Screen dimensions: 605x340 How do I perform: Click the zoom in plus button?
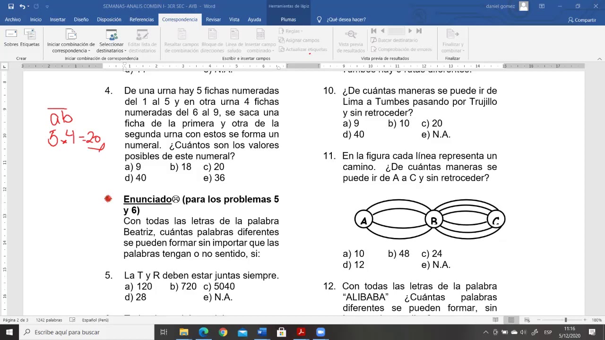(585, 320)
